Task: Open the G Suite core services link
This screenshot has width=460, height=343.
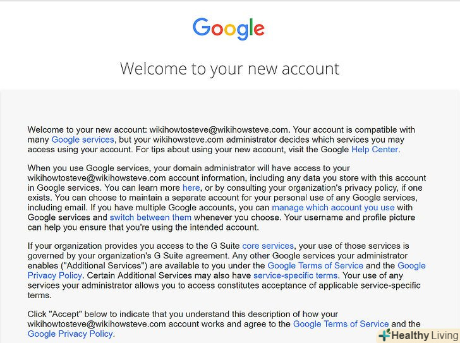Action: click(x=268, y=246)
